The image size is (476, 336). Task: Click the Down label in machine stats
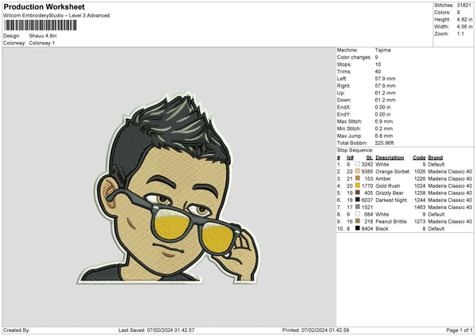[344, 100]
